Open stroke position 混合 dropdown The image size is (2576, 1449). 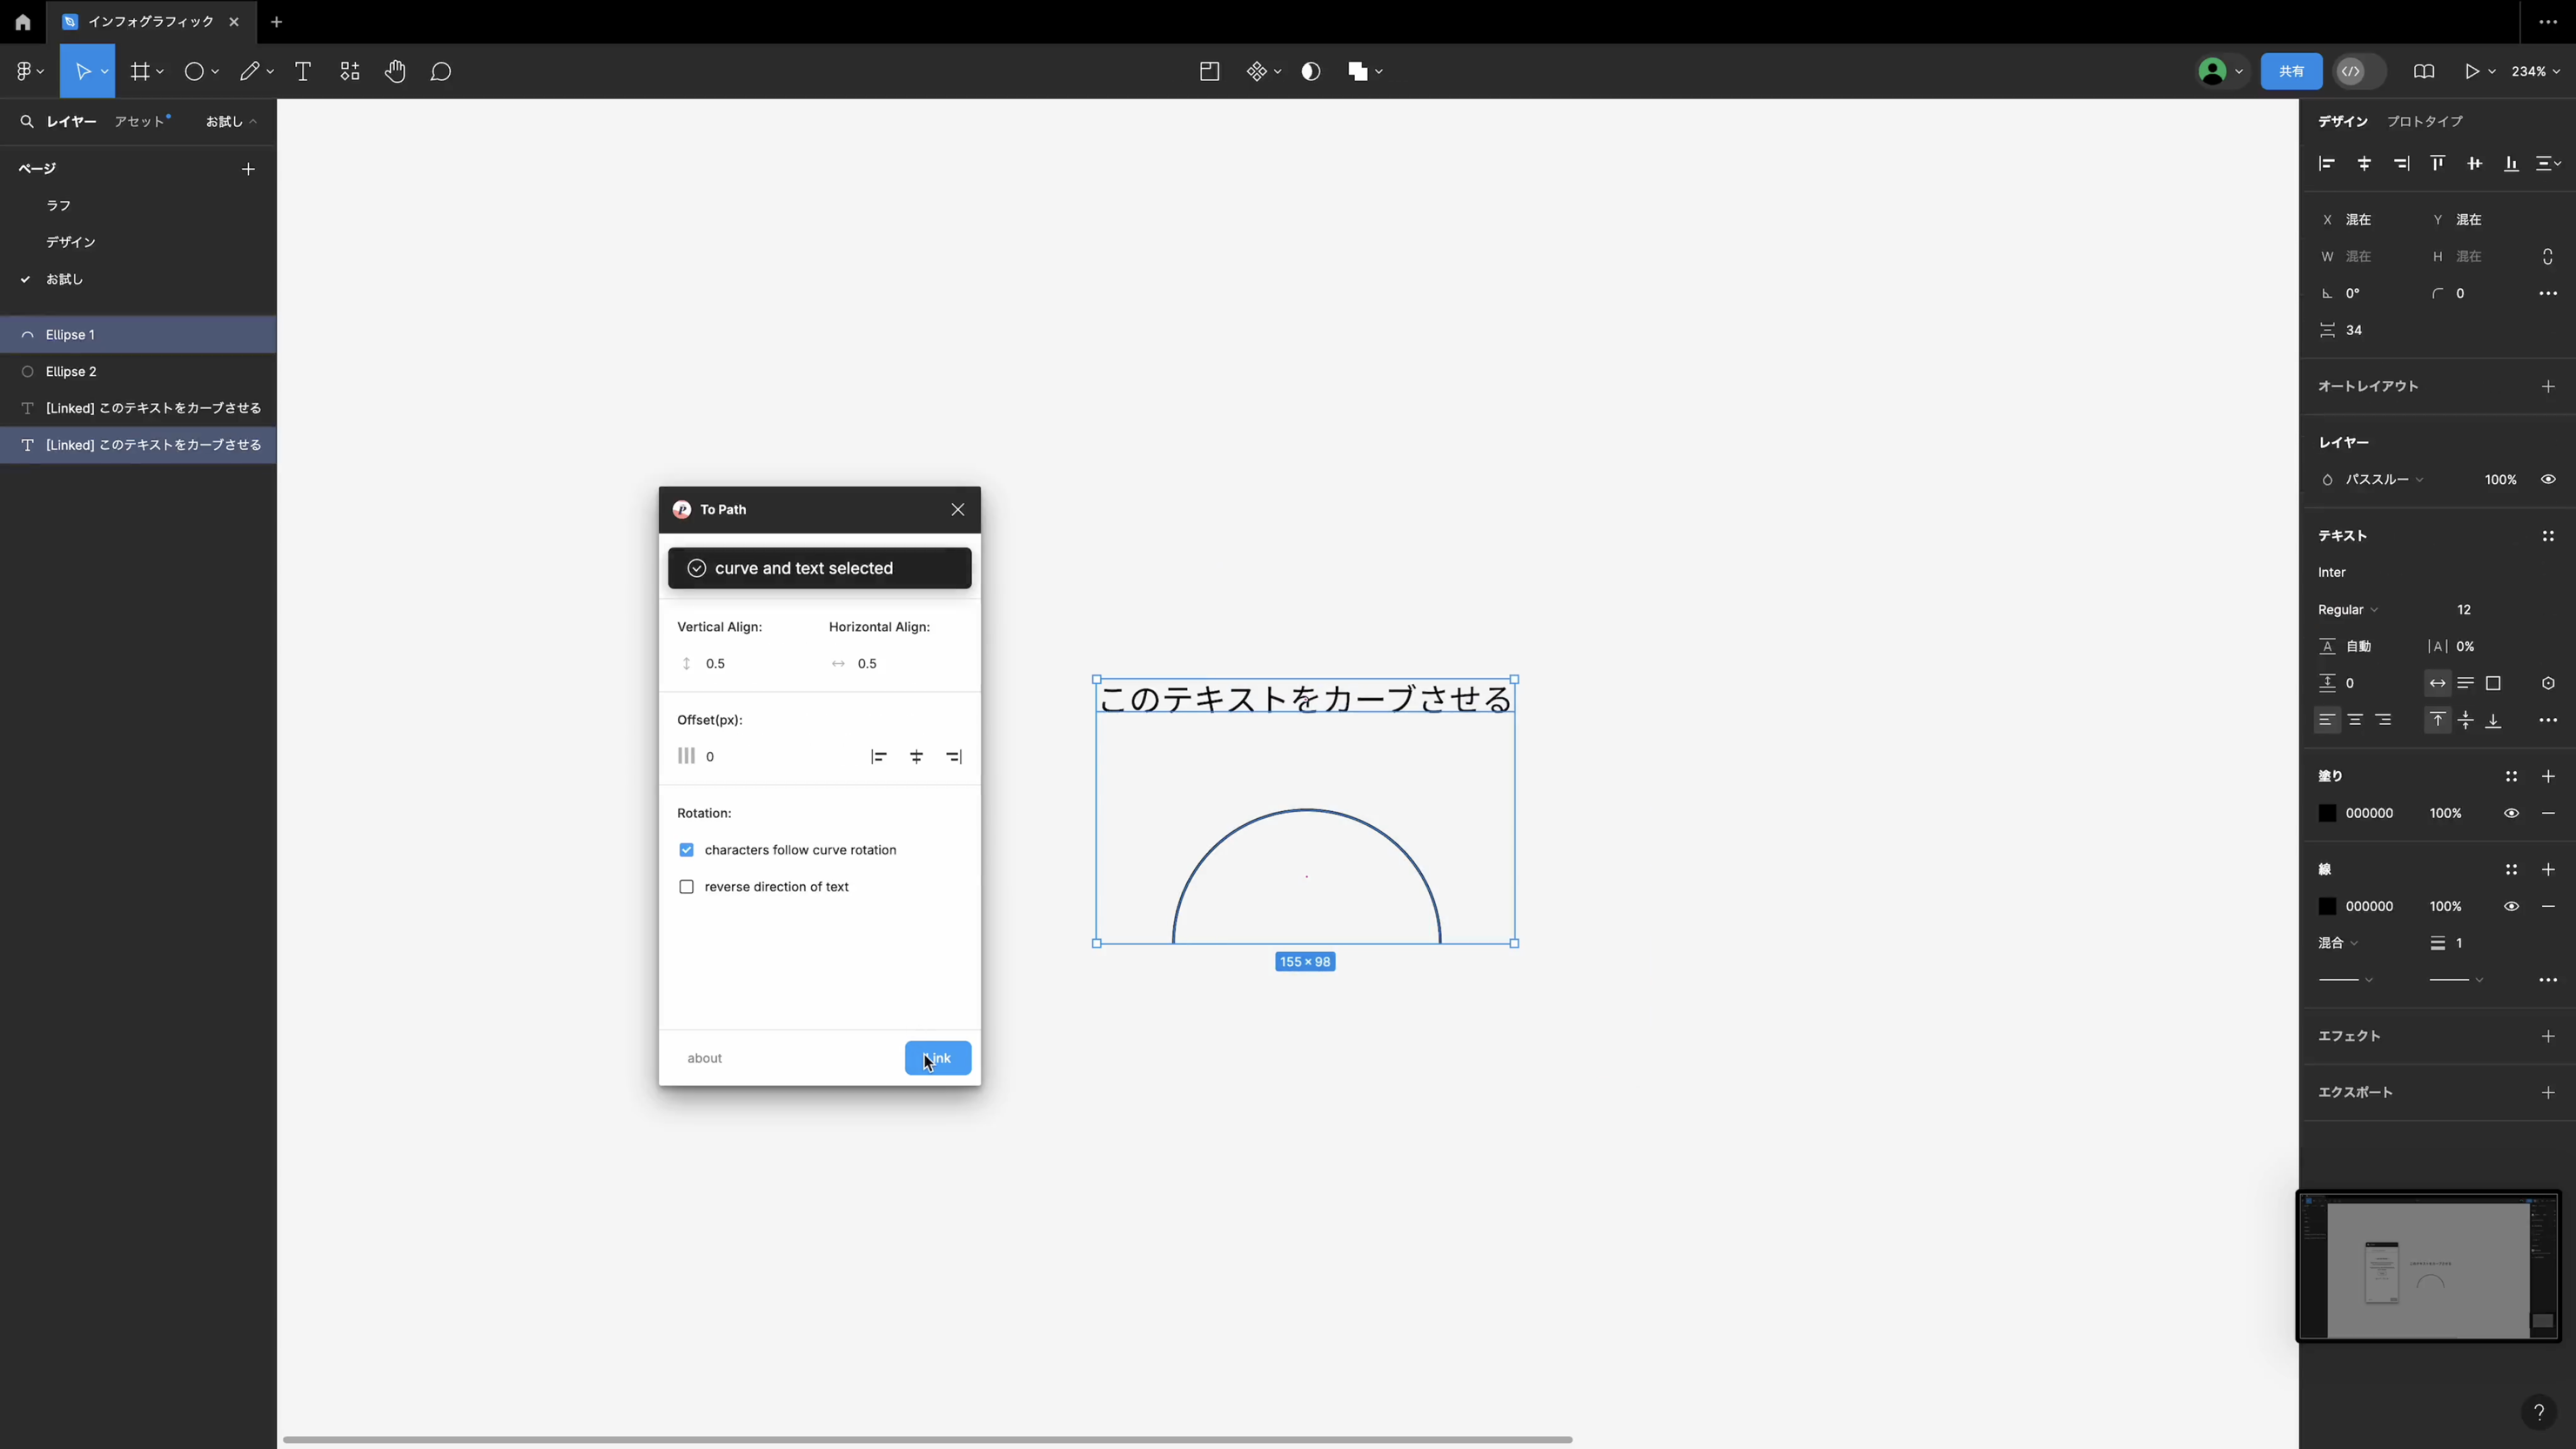(2338, 943)
